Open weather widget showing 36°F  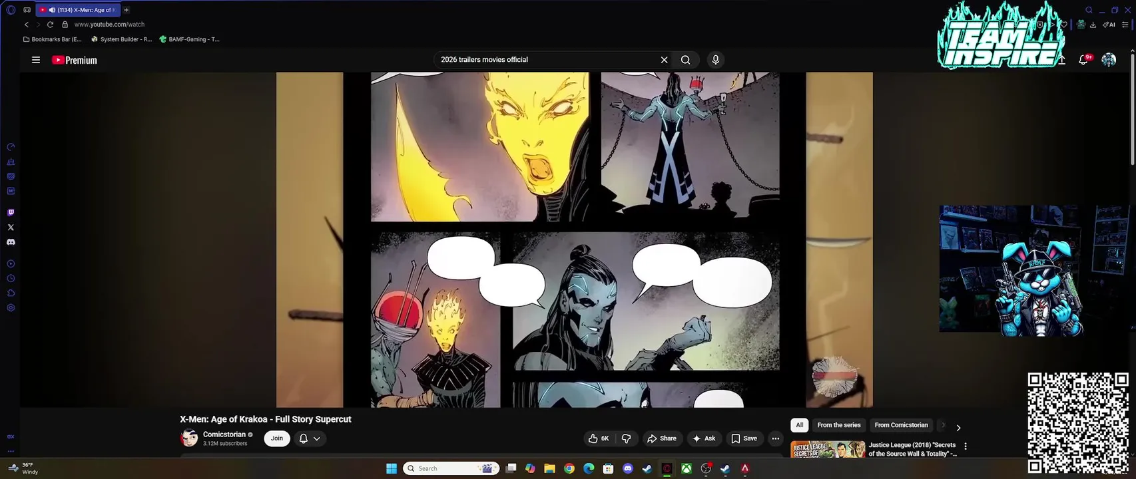click(x=23, y=468)
